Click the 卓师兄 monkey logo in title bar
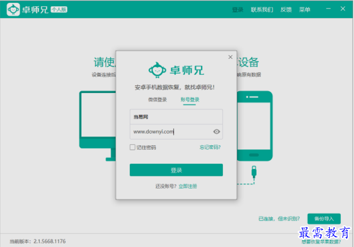Screen dimensions: 354x247 coord(13,10)
